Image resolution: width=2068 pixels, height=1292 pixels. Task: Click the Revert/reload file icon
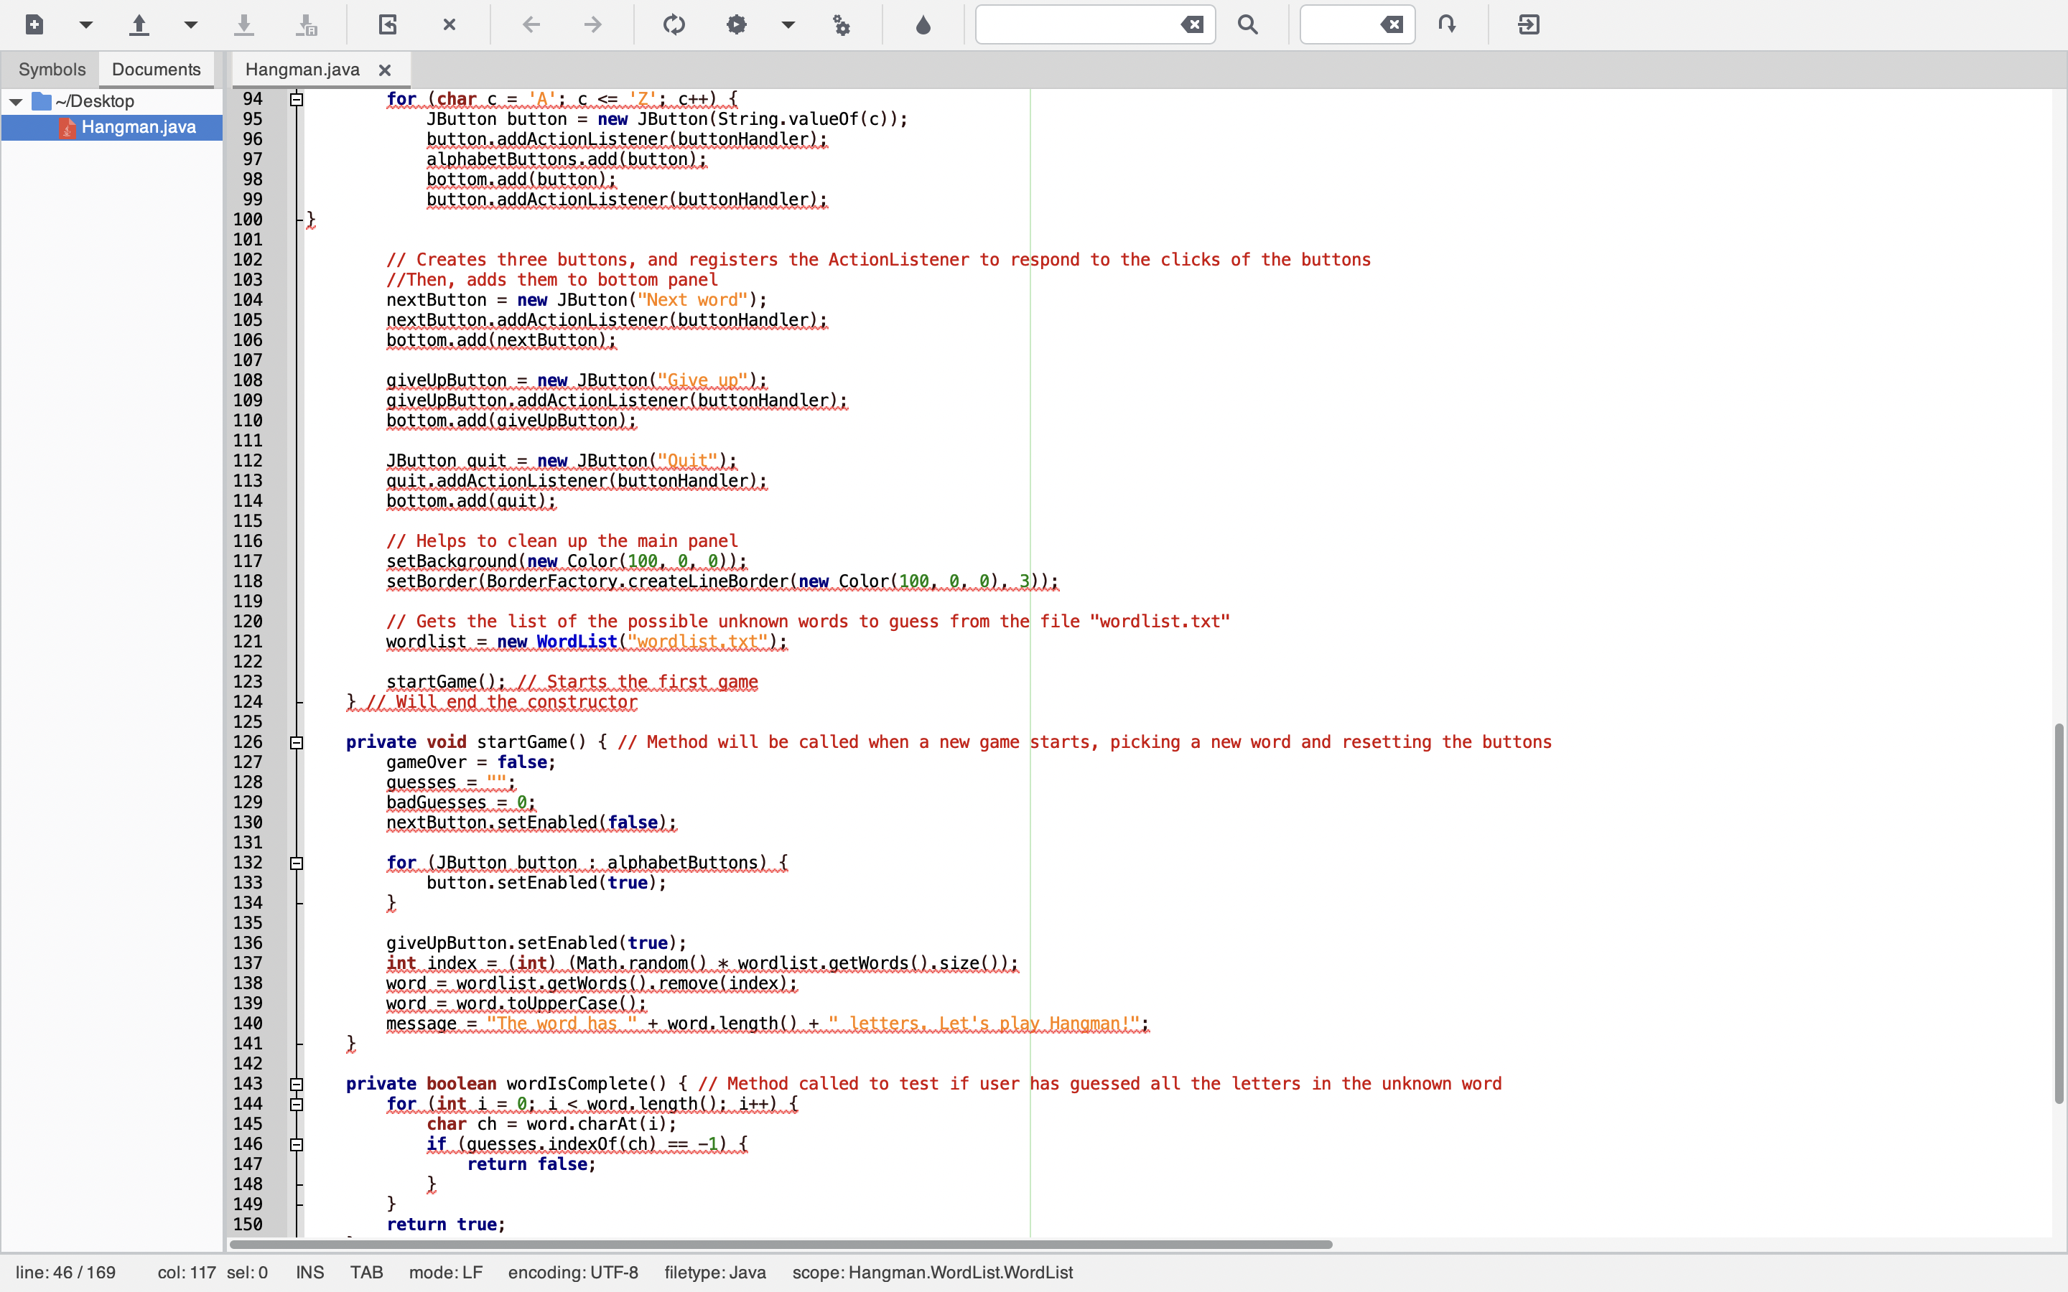388,25
